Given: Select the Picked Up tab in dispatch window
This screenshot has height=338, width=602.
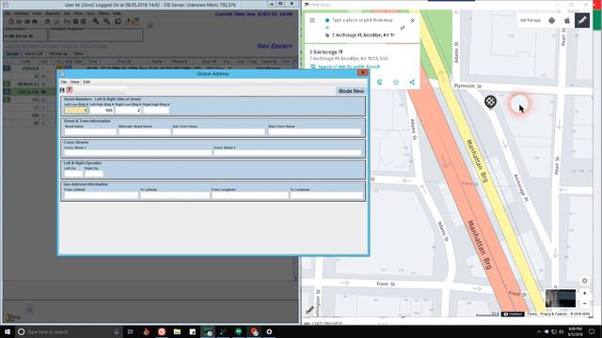Looking at the screenshot, I should point(58,54).
